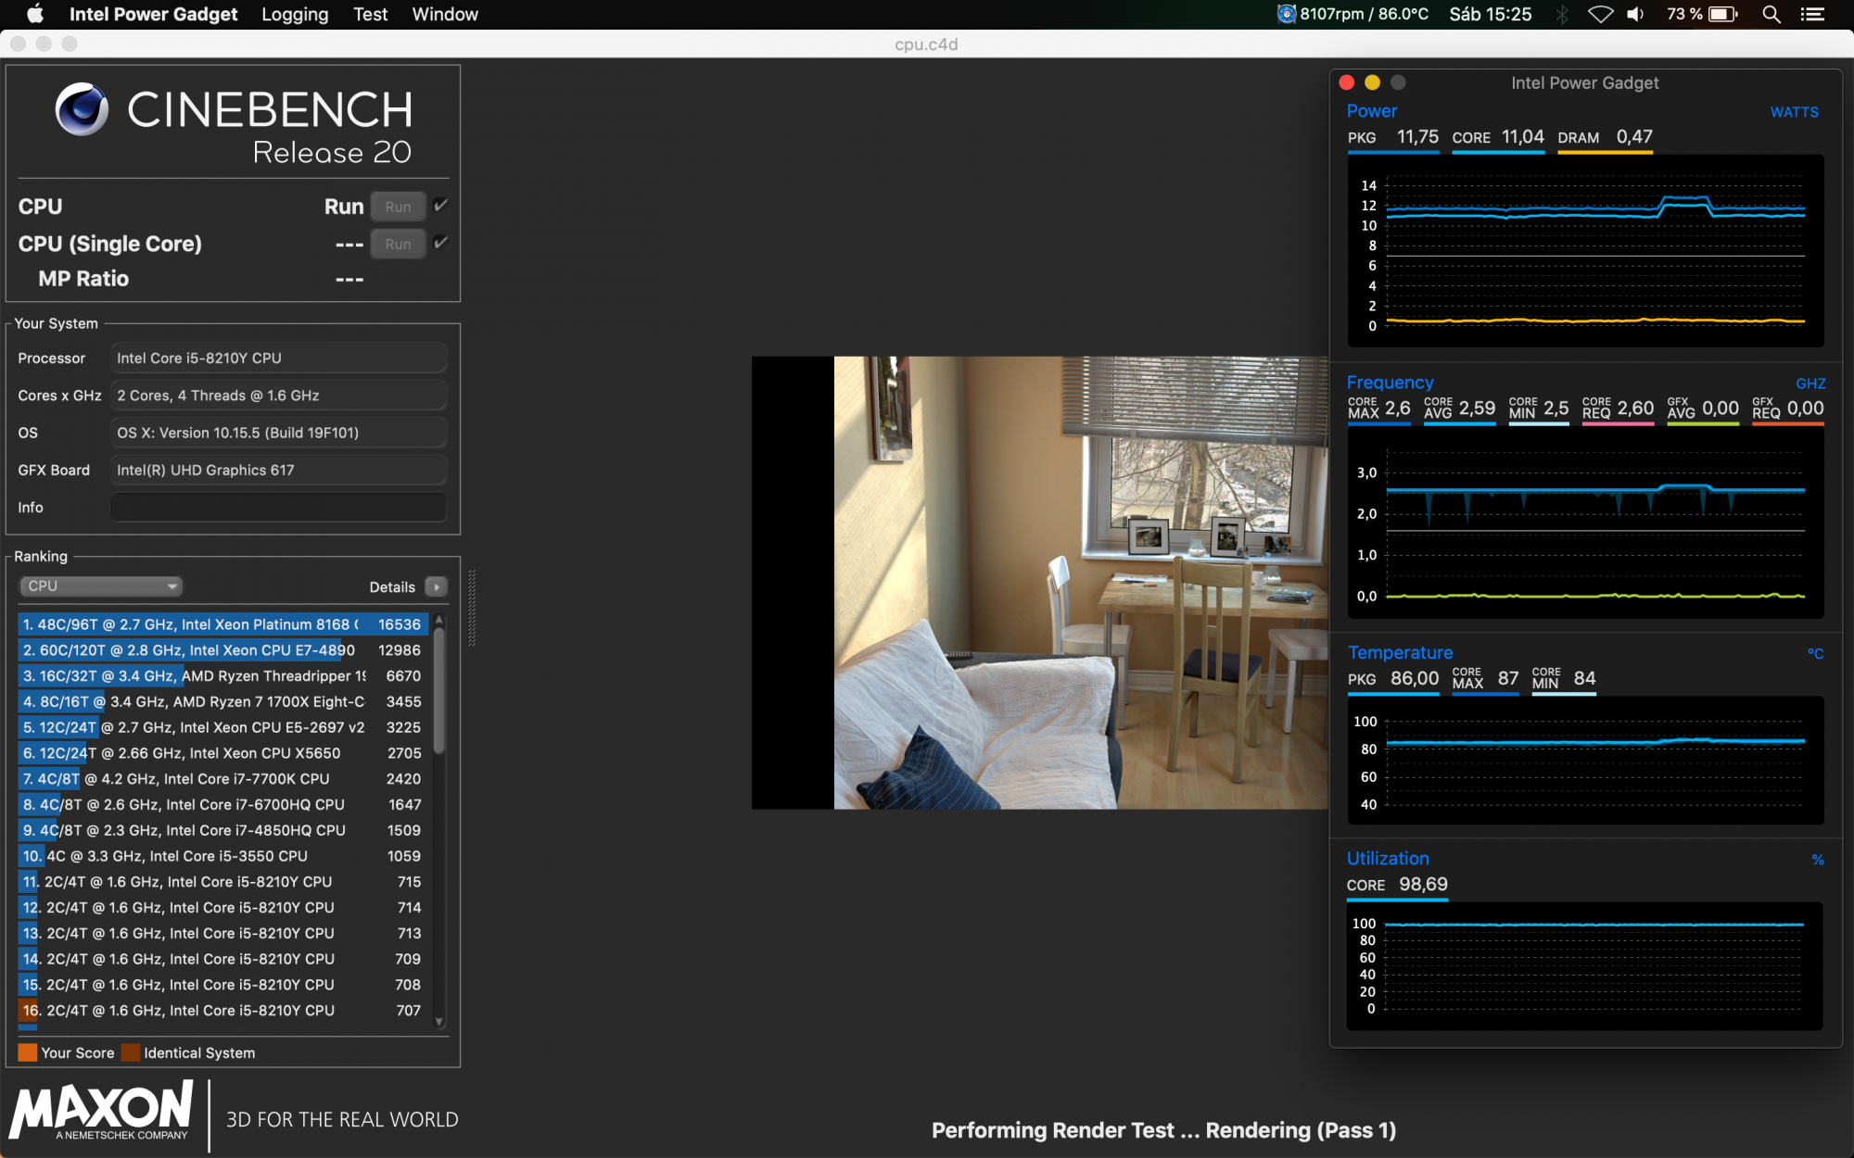The image size is (1854, 1158).
Task: Select ranking row 16 with score 707
Action: (222, 1011)
